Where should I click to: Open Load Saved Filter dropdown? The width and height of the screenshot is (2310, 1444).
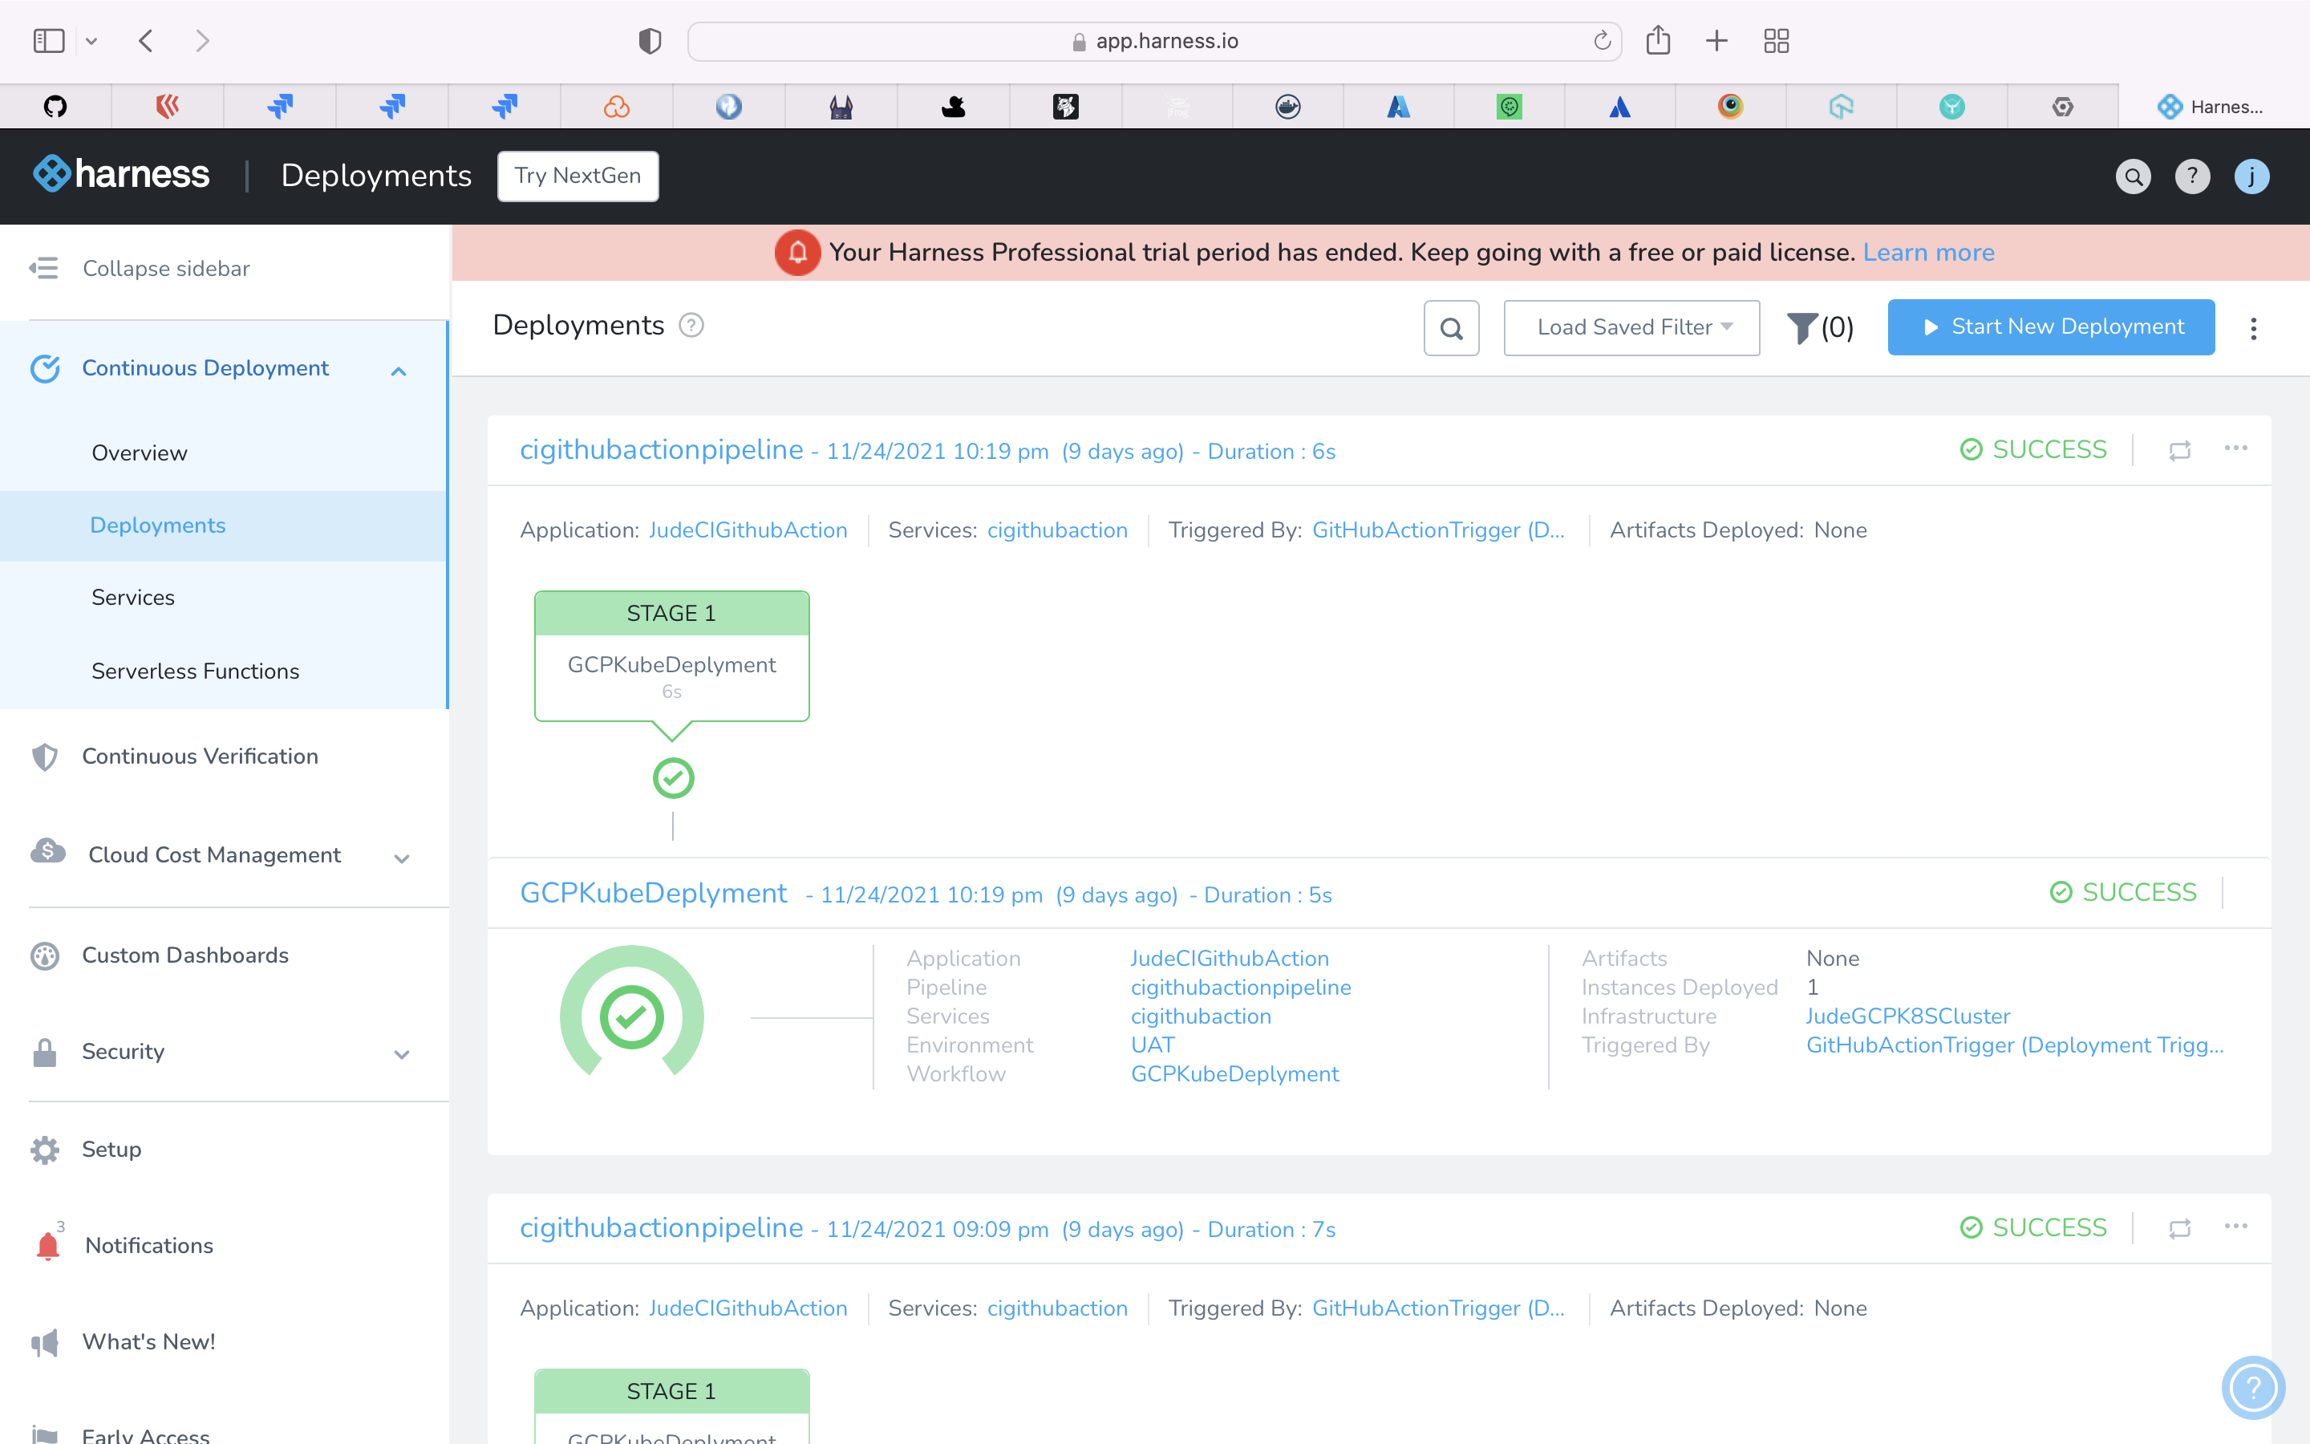tap(1631, 327)
